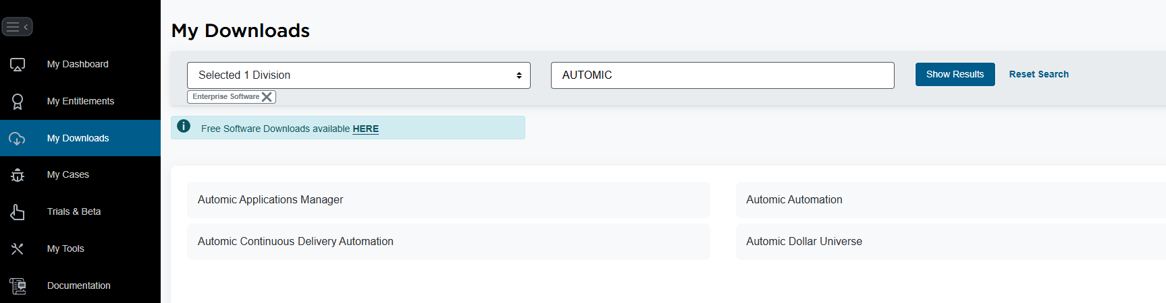
Task: Open Automic Applications Manager product
Action: tap(448, 200)
